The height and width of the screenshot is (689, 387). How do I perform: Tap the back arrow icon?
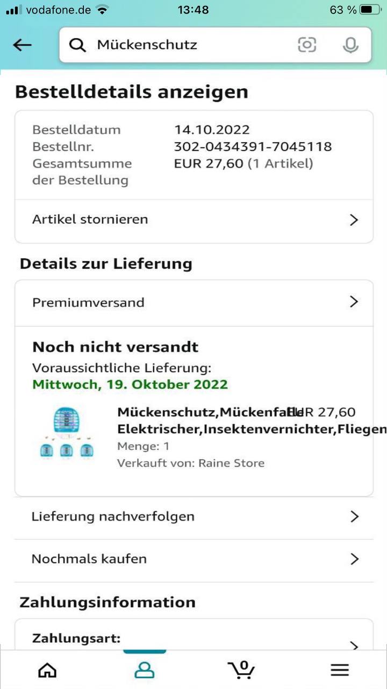click(x=22, y=45)
